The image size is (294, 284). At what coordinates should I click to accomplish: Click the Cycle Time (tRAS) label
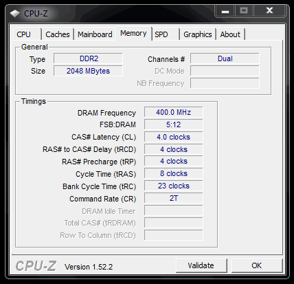106,175
